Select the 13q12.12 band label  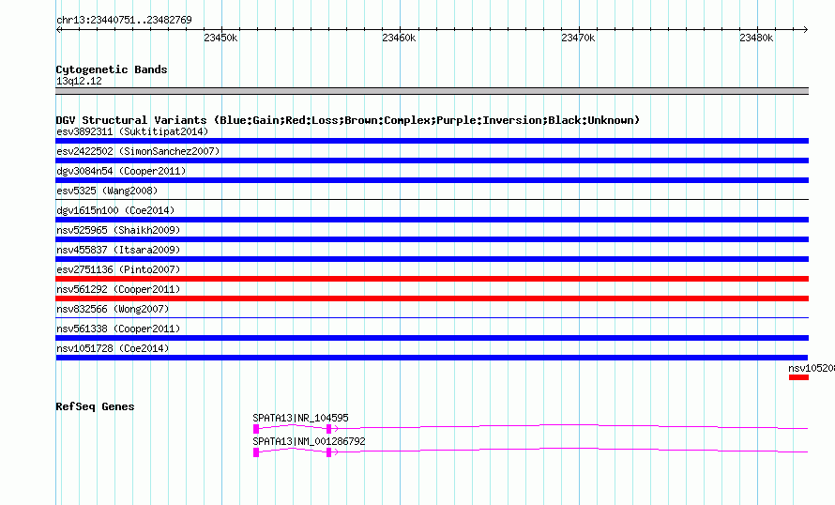tap(79, 81)
